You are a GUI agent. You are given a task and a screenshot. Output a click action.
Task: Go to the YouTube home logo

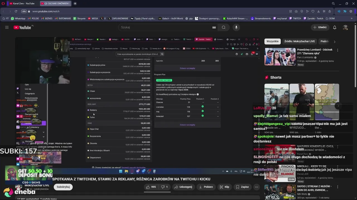point(22,27)
